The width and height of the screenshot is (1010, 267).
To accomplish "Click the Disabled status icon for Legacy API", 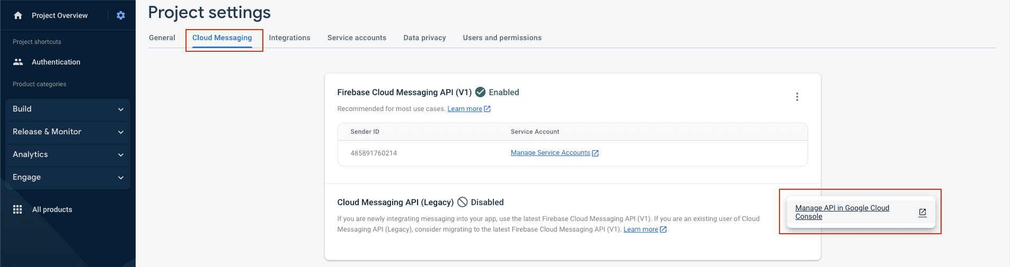I will pos(463,202).
